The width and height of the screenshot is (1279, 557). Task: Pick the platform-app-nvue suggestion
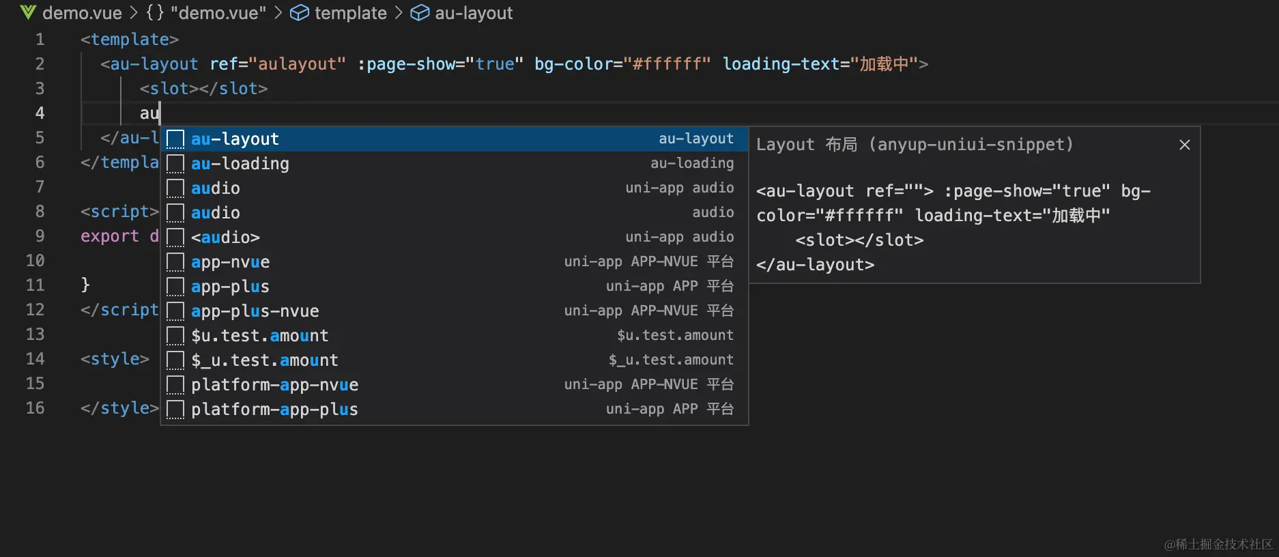click(455, 385)
